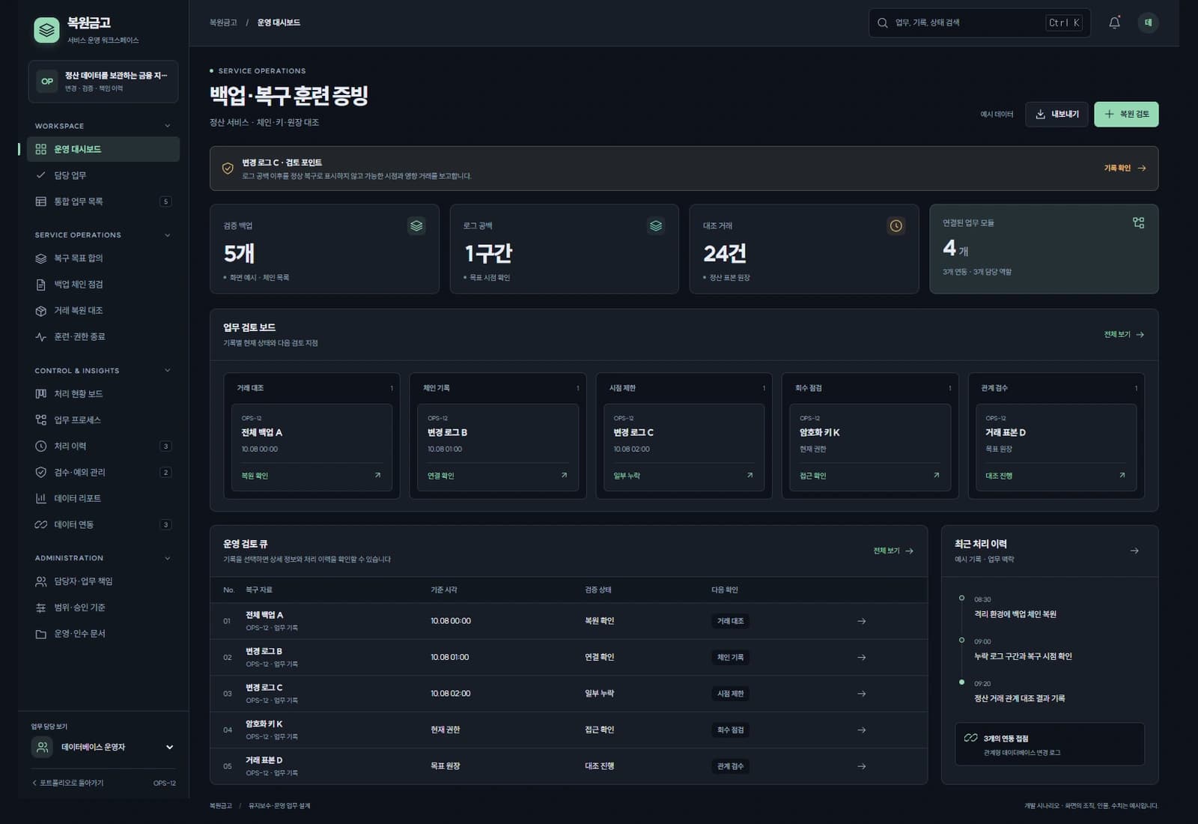Open the 데이터베이스 운영자 role dropdown
1198x824 pixels.
(103, 747)
